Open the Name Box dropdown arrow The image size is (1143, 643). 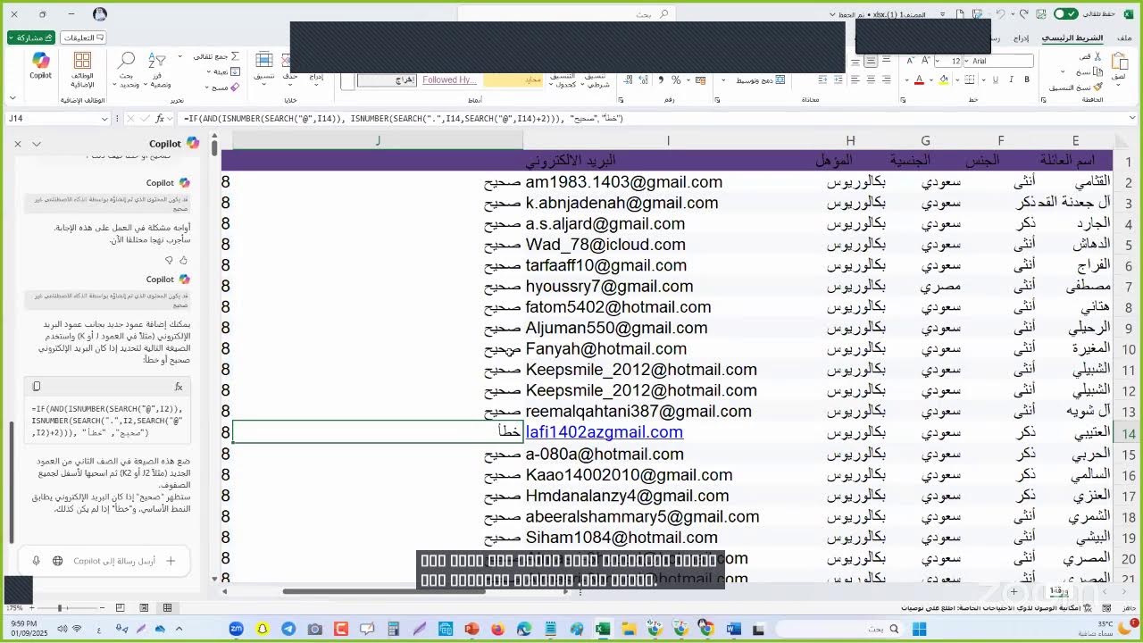point(104,118)
